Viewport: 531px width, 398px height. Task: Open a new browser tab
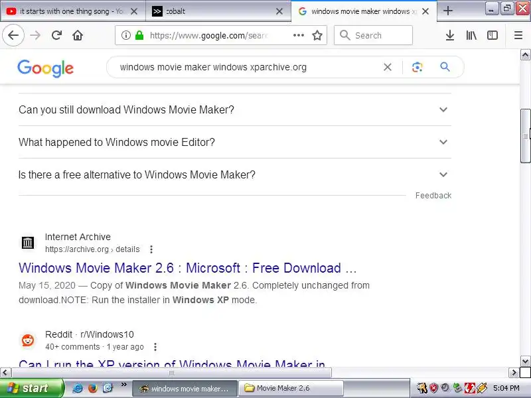click(x=447, y=11)
